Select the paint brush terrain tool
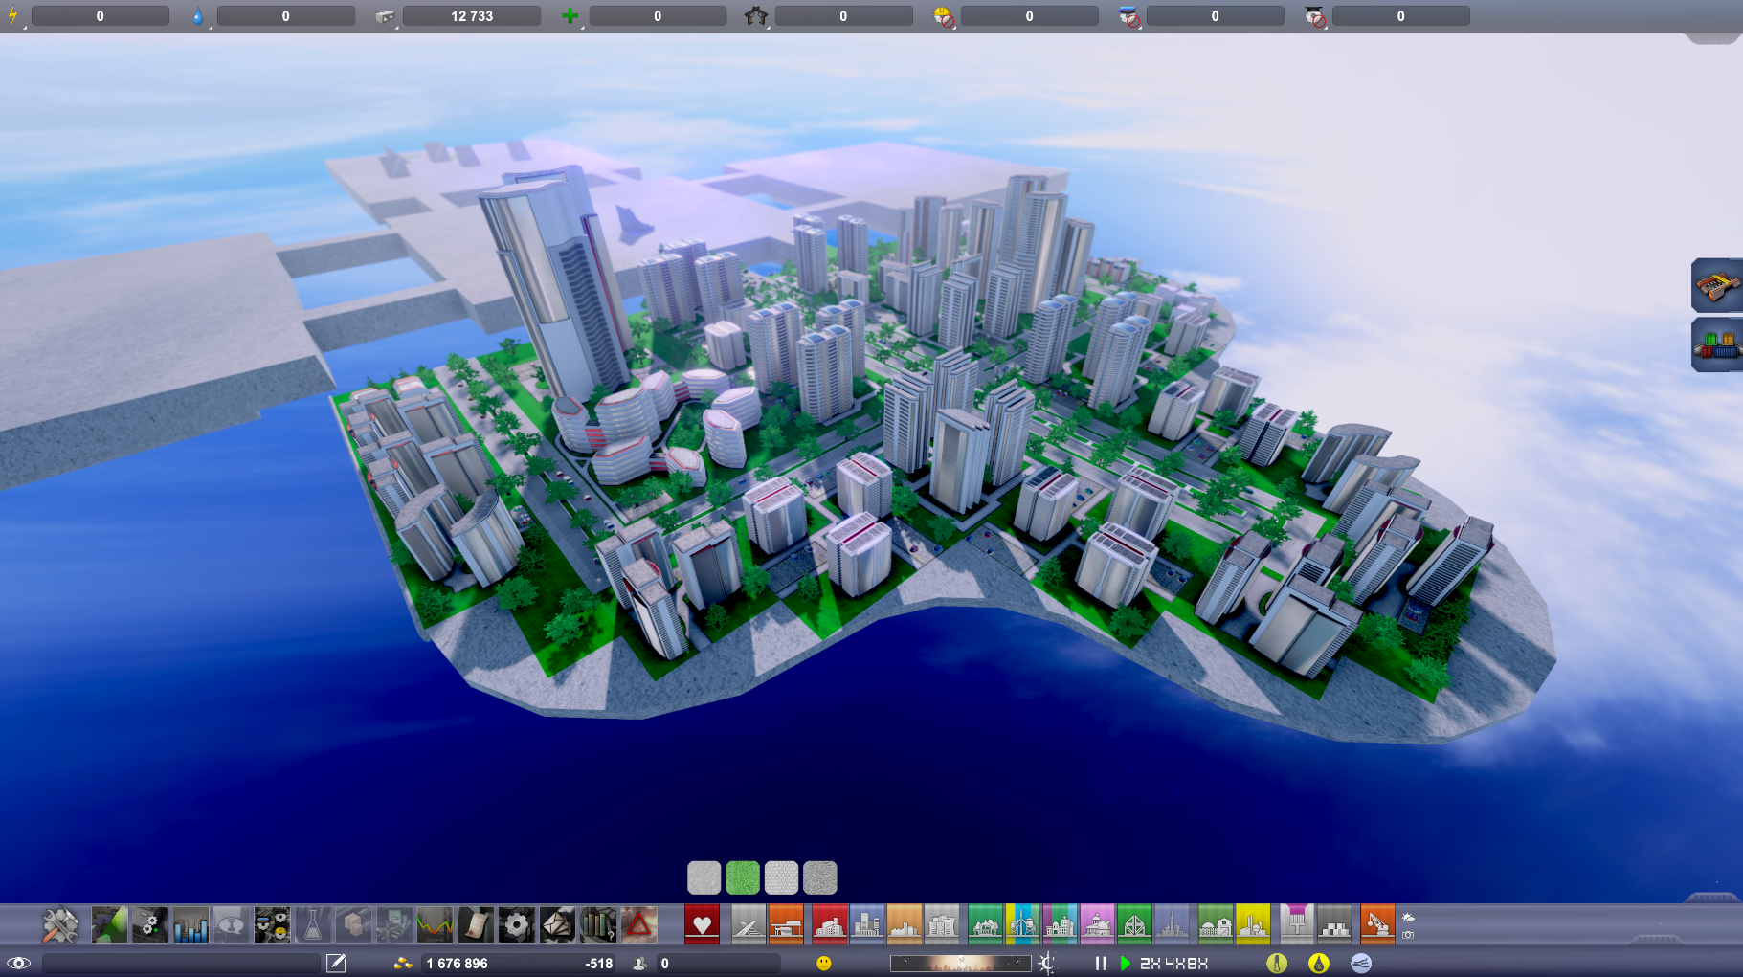The image size is (1743, 977). point(1296,924)
